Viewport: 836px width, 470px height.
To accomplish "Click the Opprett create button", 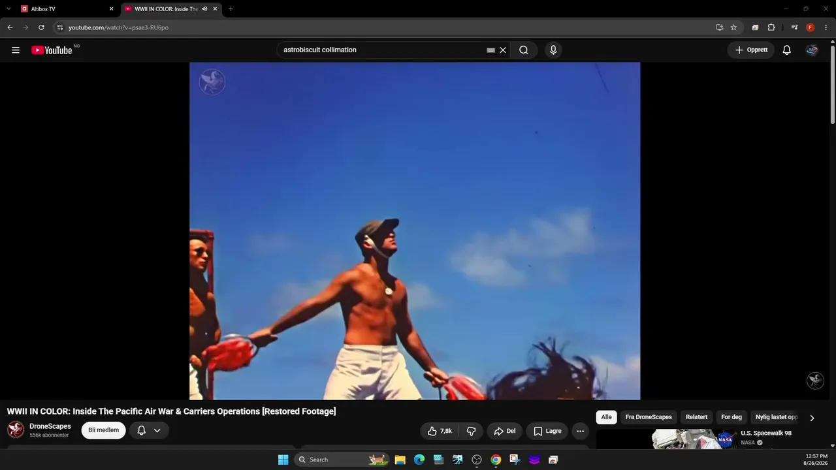I will [x=751, y=50].
